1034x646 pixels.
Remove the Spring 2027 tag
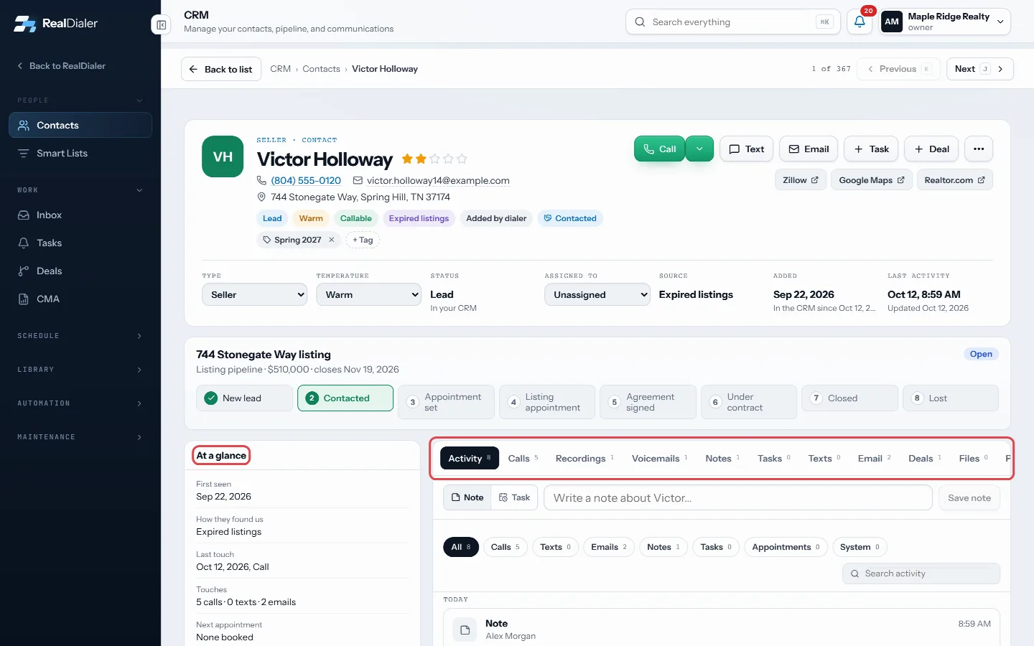332,240
